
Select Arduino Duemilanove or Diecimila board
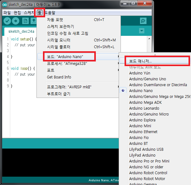[x=158, y=85]
